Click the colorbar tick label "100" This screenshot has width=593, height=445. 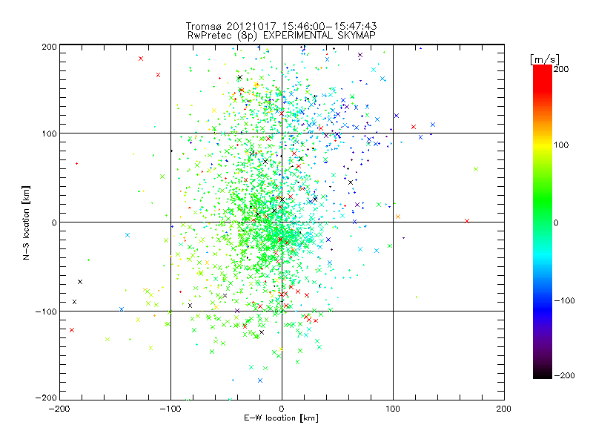561,145
